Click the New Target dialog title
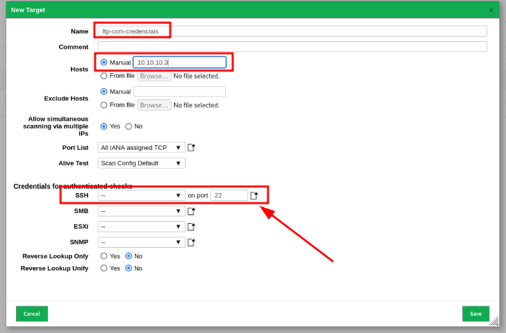The width and height of the screenshot is (506, 333). (28, 10)
